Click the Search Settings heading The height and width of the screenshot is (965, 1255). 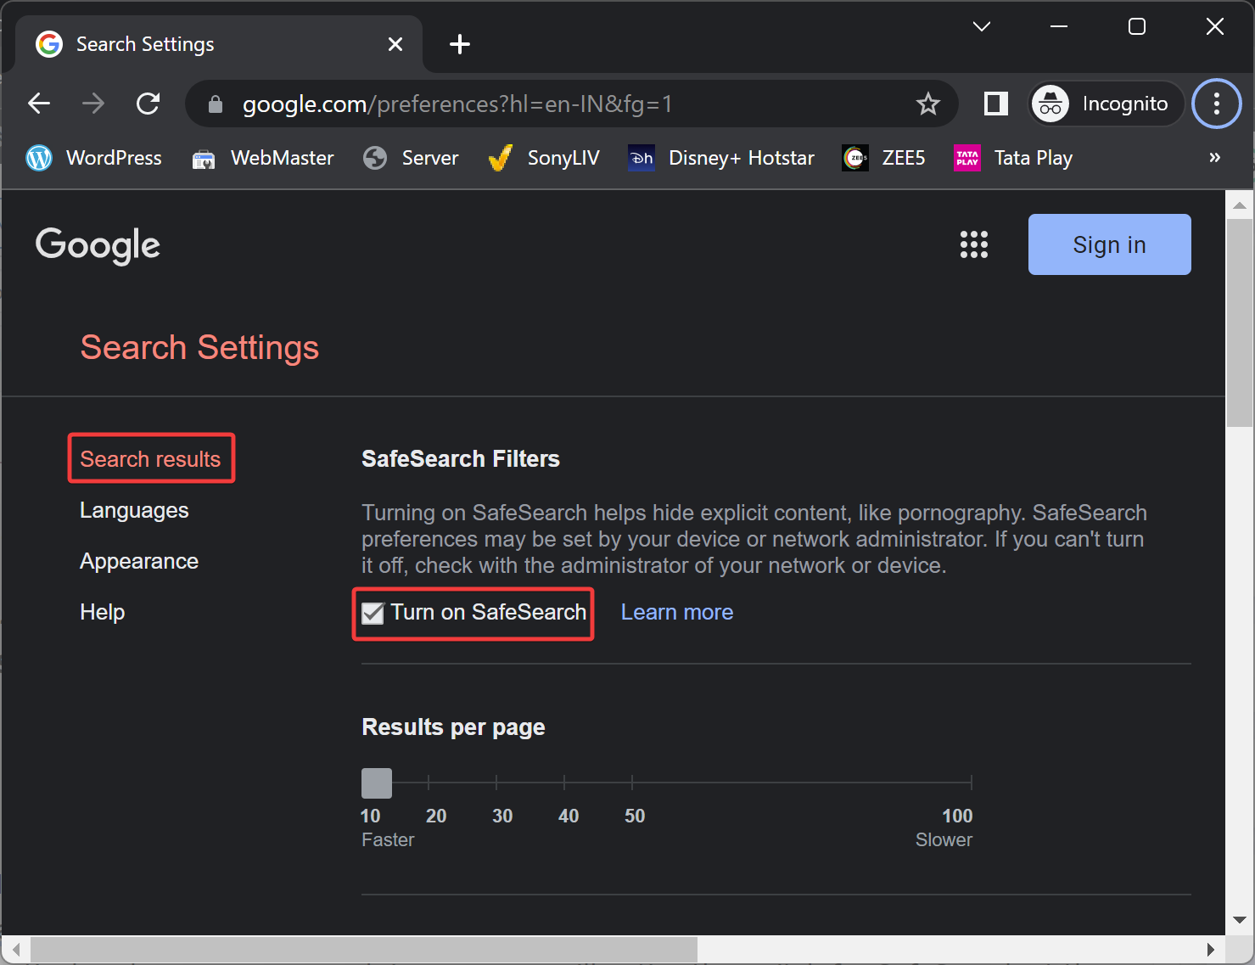pos(199,348)
